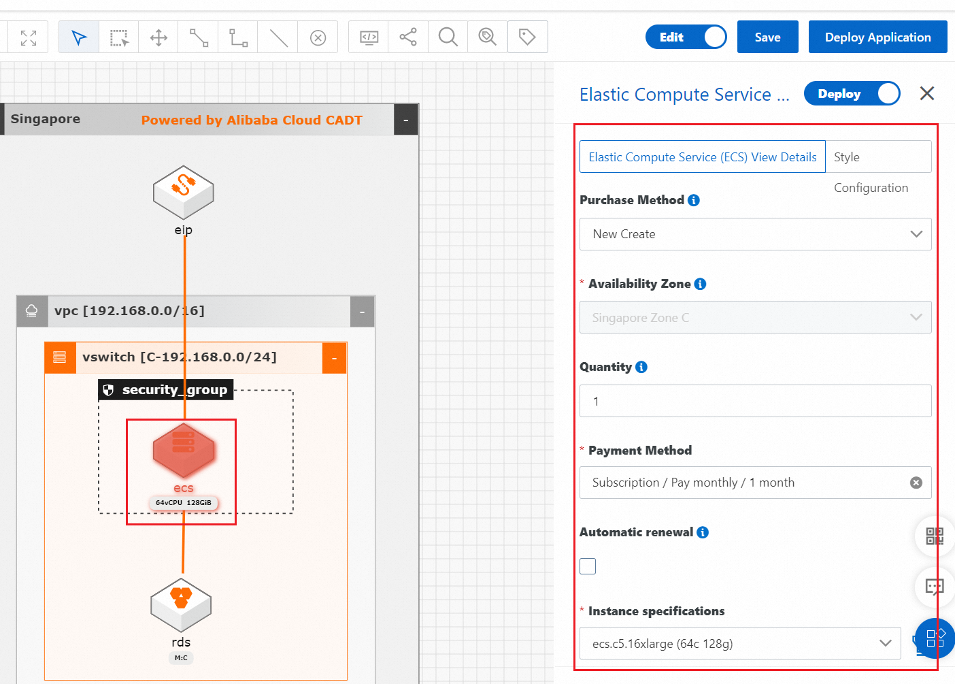Click the tag label icon in toolbar
The width and height of the screenshot is (955, 684).
click(527, 37)
